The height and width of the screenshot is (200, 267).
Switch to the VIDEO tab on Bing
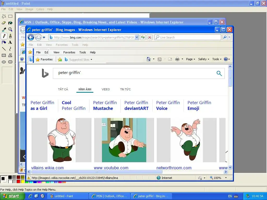pyautogui.click(x=106, y=89)
